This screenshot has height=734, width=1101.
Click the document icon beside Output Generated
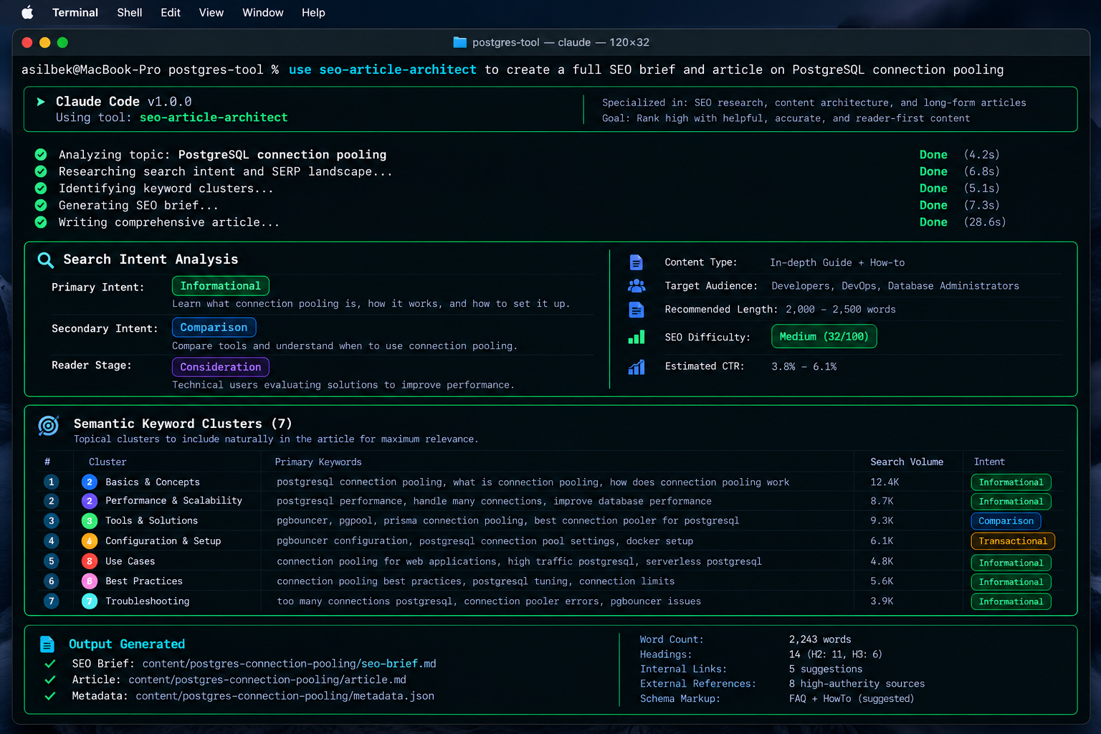pyautogui.click(x=47, y=644)
